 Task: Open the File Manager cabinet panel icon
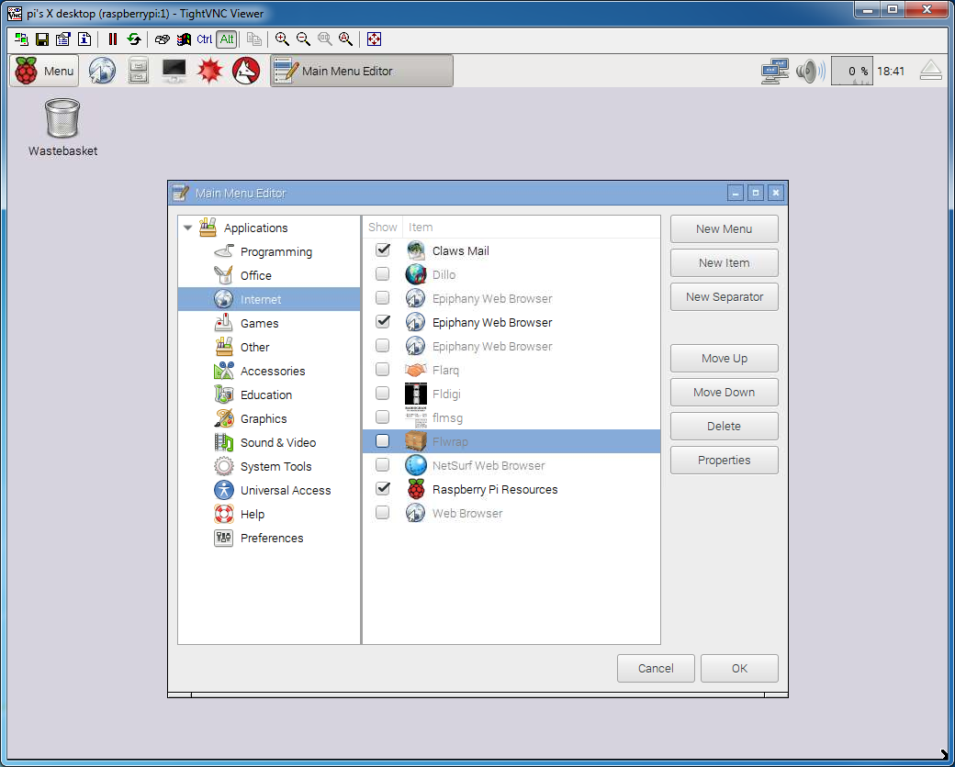coord(139,72)
